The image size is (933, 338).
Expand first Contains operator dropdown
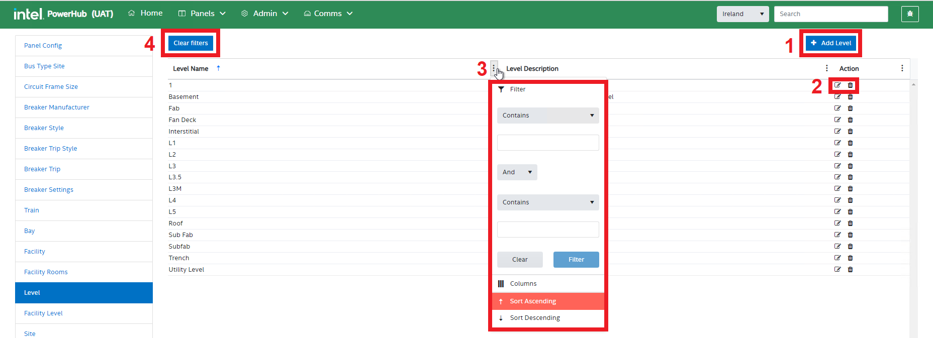coord(548,116)
